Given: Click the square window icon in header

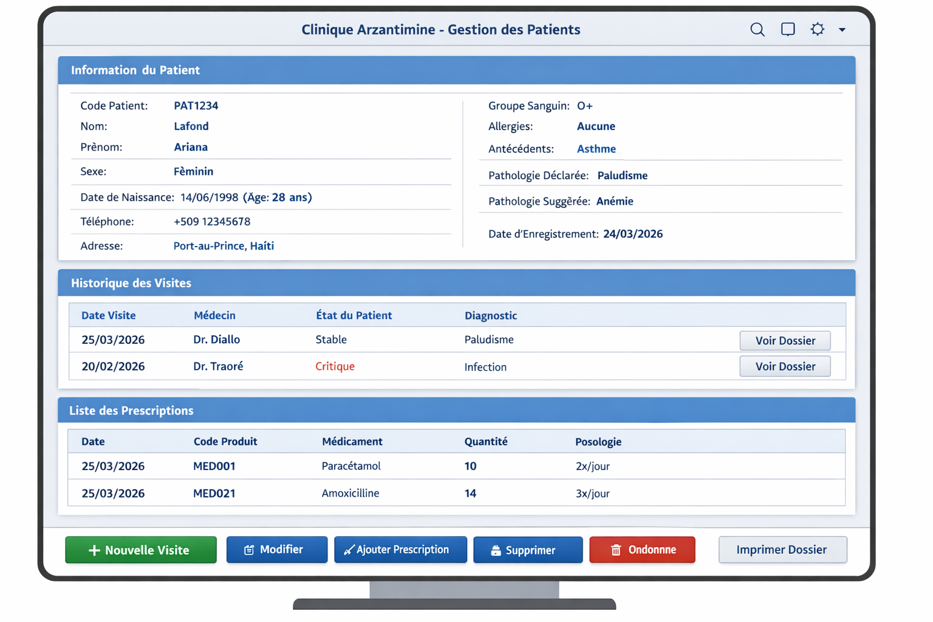Looking at the screenshot, I should (x=788, y=29).
